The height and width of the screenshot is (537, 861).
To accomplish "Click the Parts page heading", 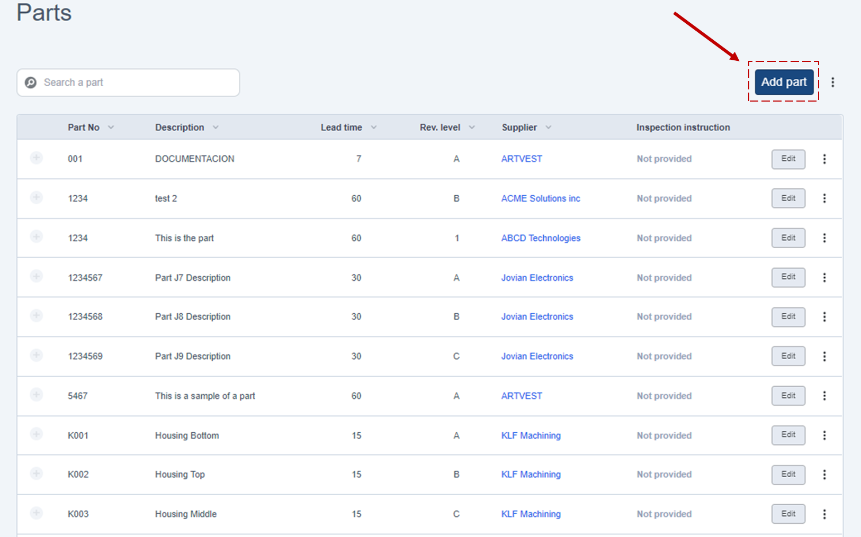I will [44, 12].
